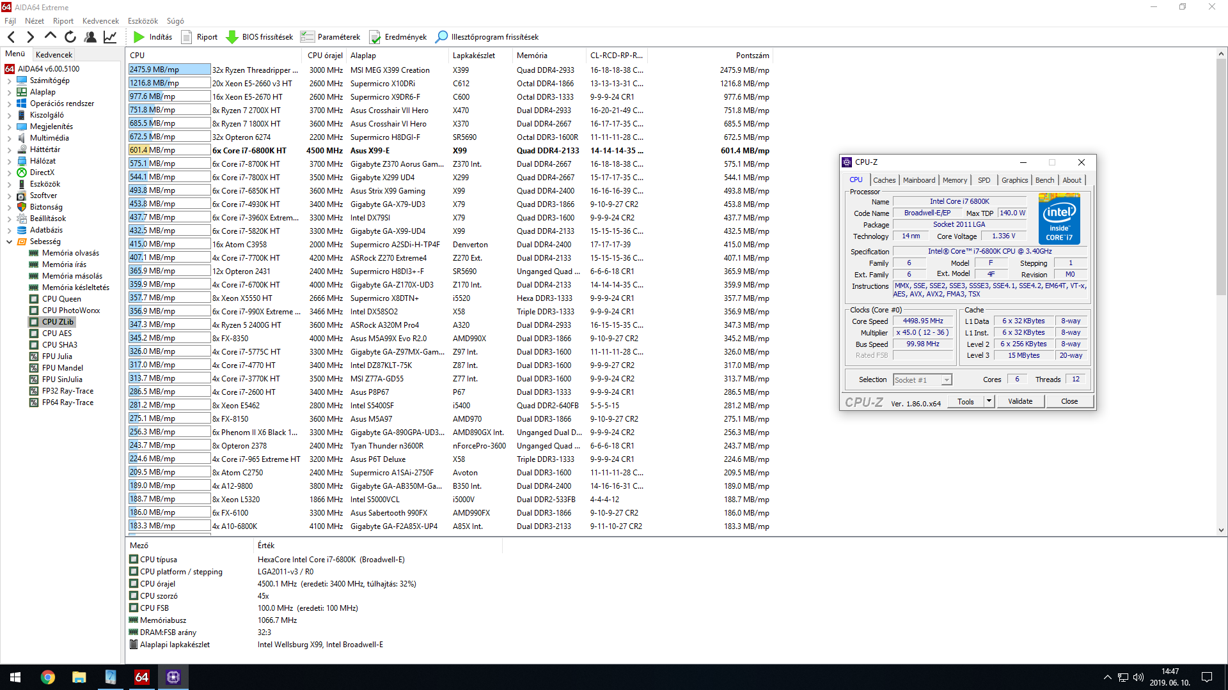The height and width of the screenshot is (690, 1228).
Task: Sort by Pontszám column header
Action: (752, 56)
